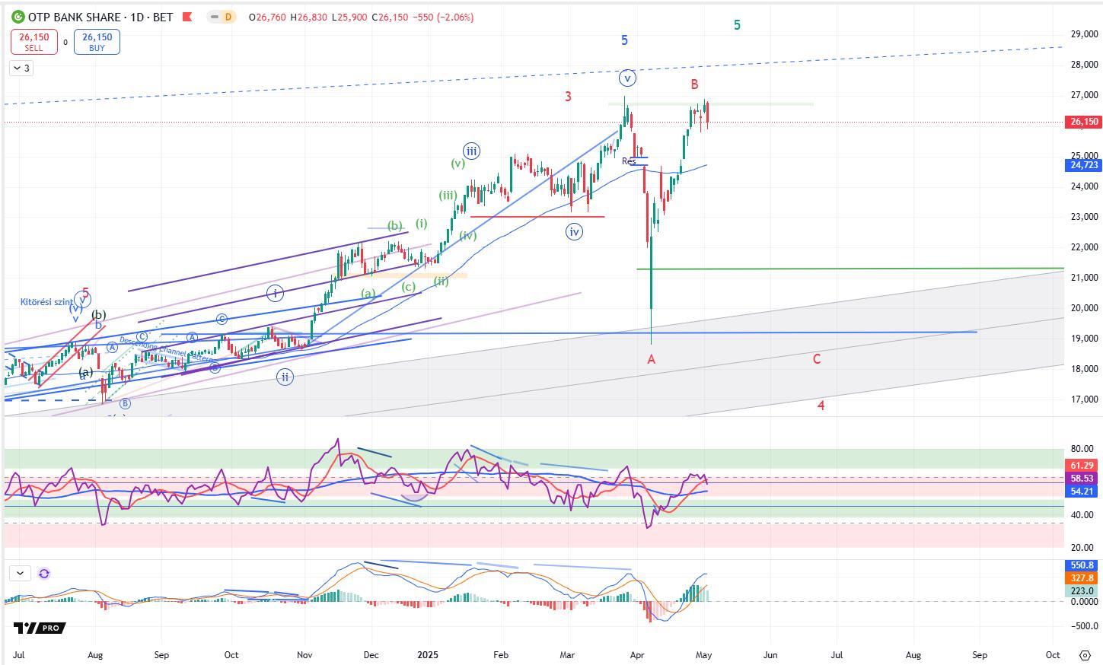Select the red B wave label
Image resolution: width=1103 pixels, height=665 pixels.
(694, 84)
